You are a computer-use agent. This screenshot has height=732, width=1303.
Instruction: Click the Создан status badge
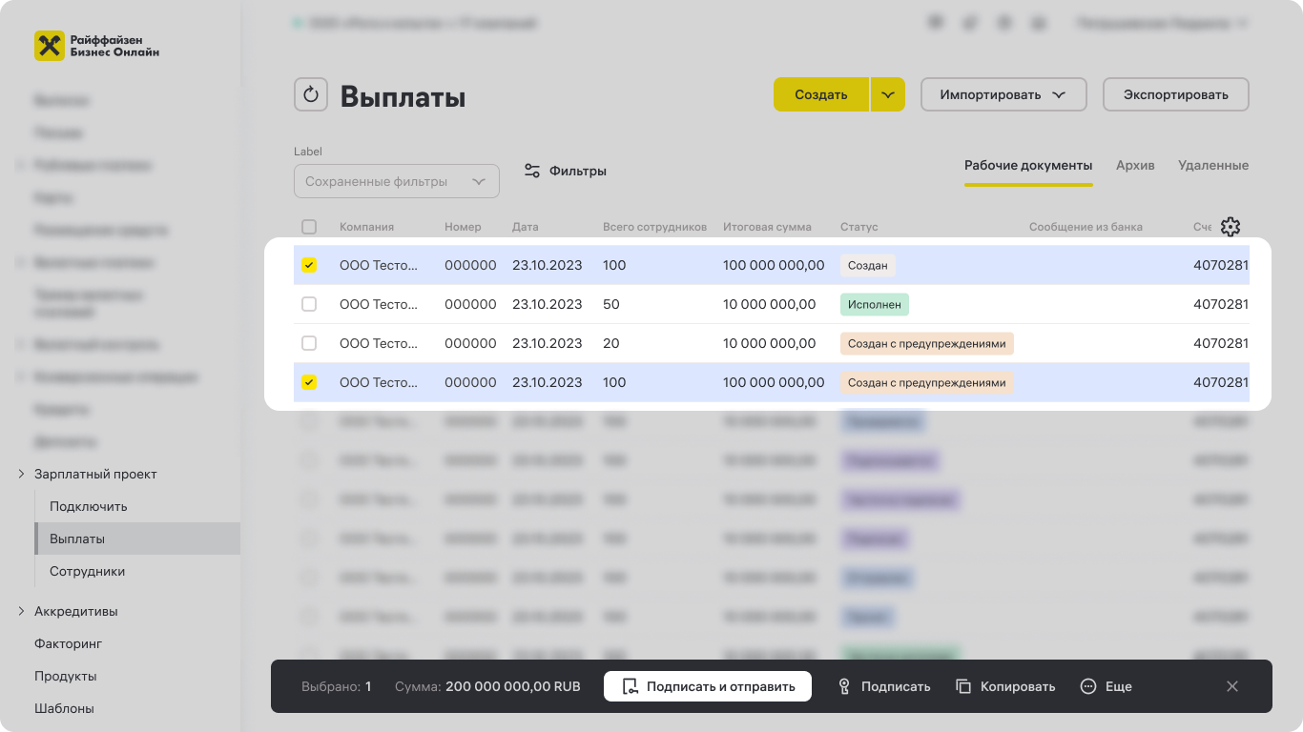coord(868,265)
